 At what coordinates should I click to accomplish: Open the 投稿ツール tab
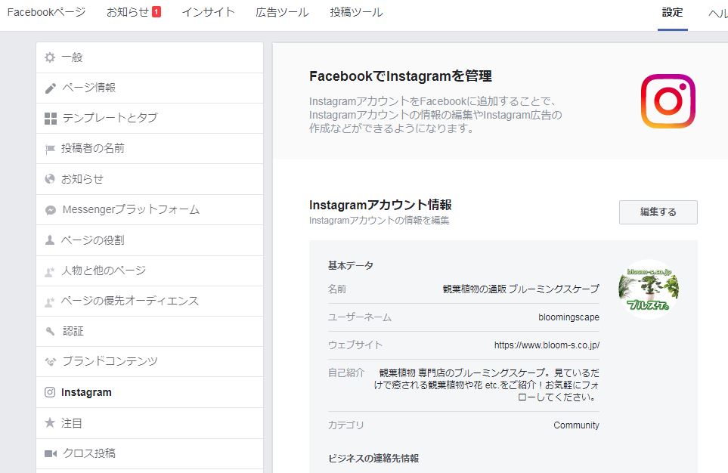pos(356,12)
